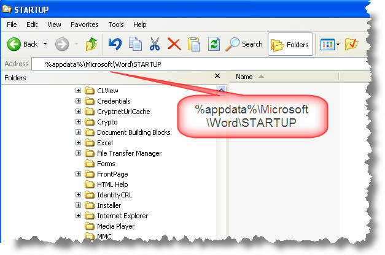Expand the Document Building Blocks node

point(78,132)
